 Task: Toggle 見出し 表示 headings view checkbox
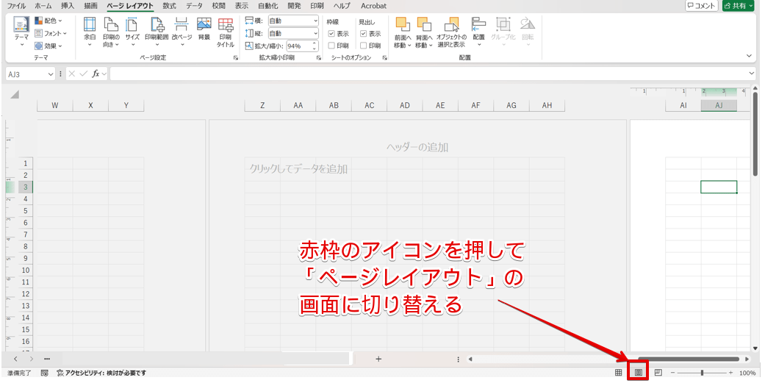pos(364,34)
